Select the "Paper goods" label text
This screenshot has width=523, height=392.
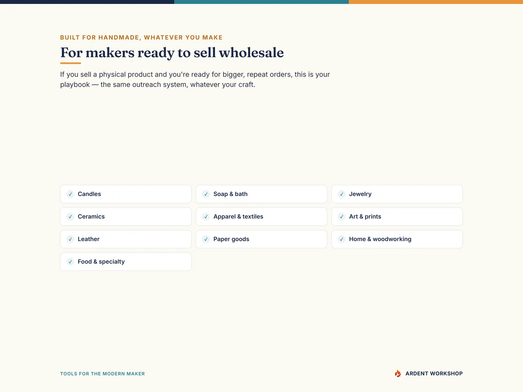click(231, 239)
